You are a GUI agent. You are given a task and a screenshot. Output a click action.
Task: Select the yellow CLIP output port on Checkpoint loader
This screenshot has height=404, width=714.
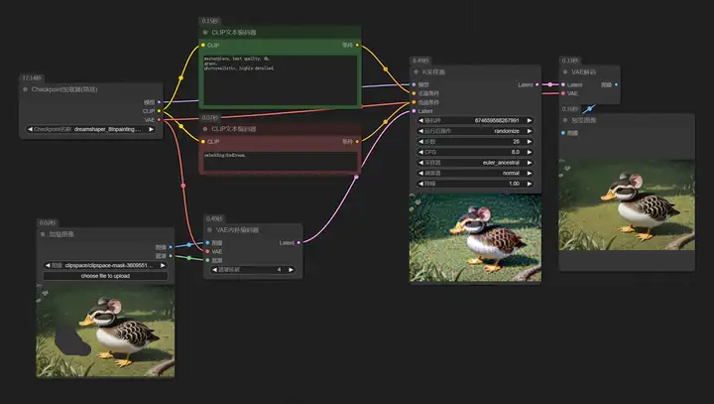(x=159, y=111)
